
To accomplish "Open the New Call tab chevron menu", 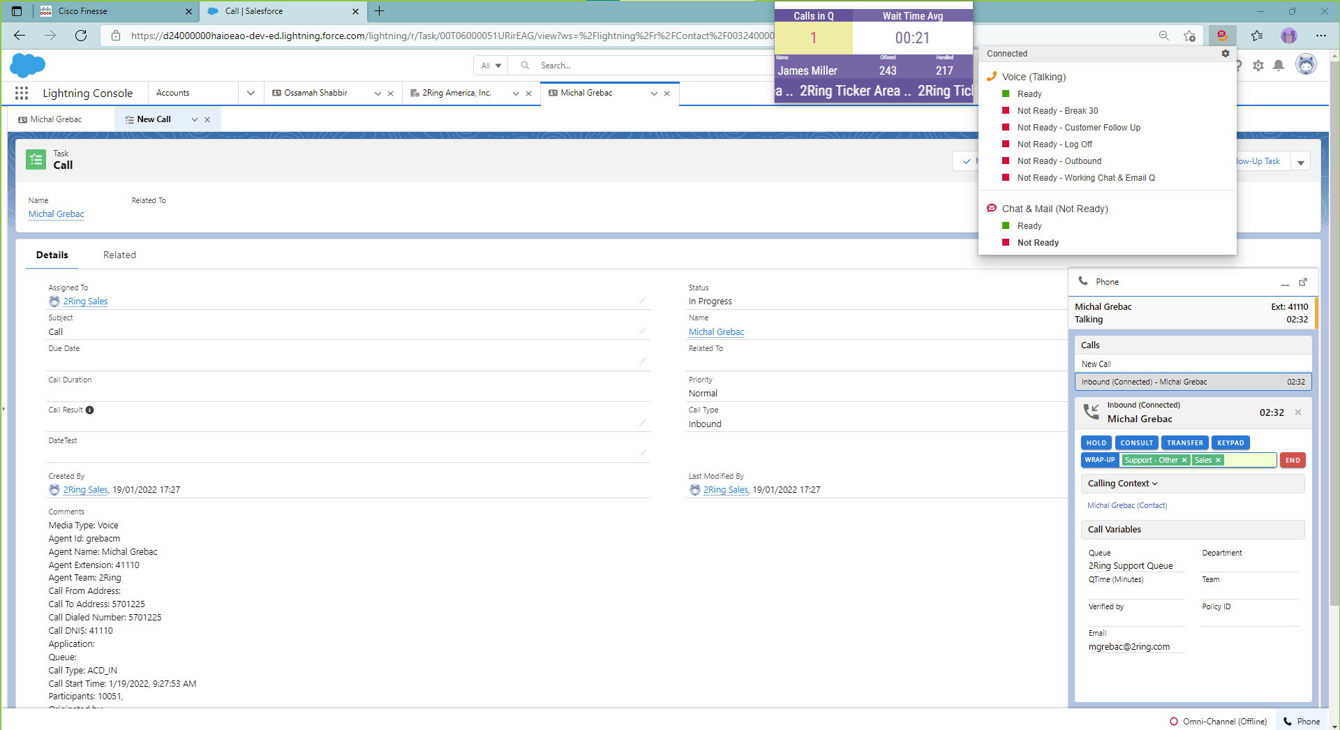I will pyautogui.click(x=195, y=119).
